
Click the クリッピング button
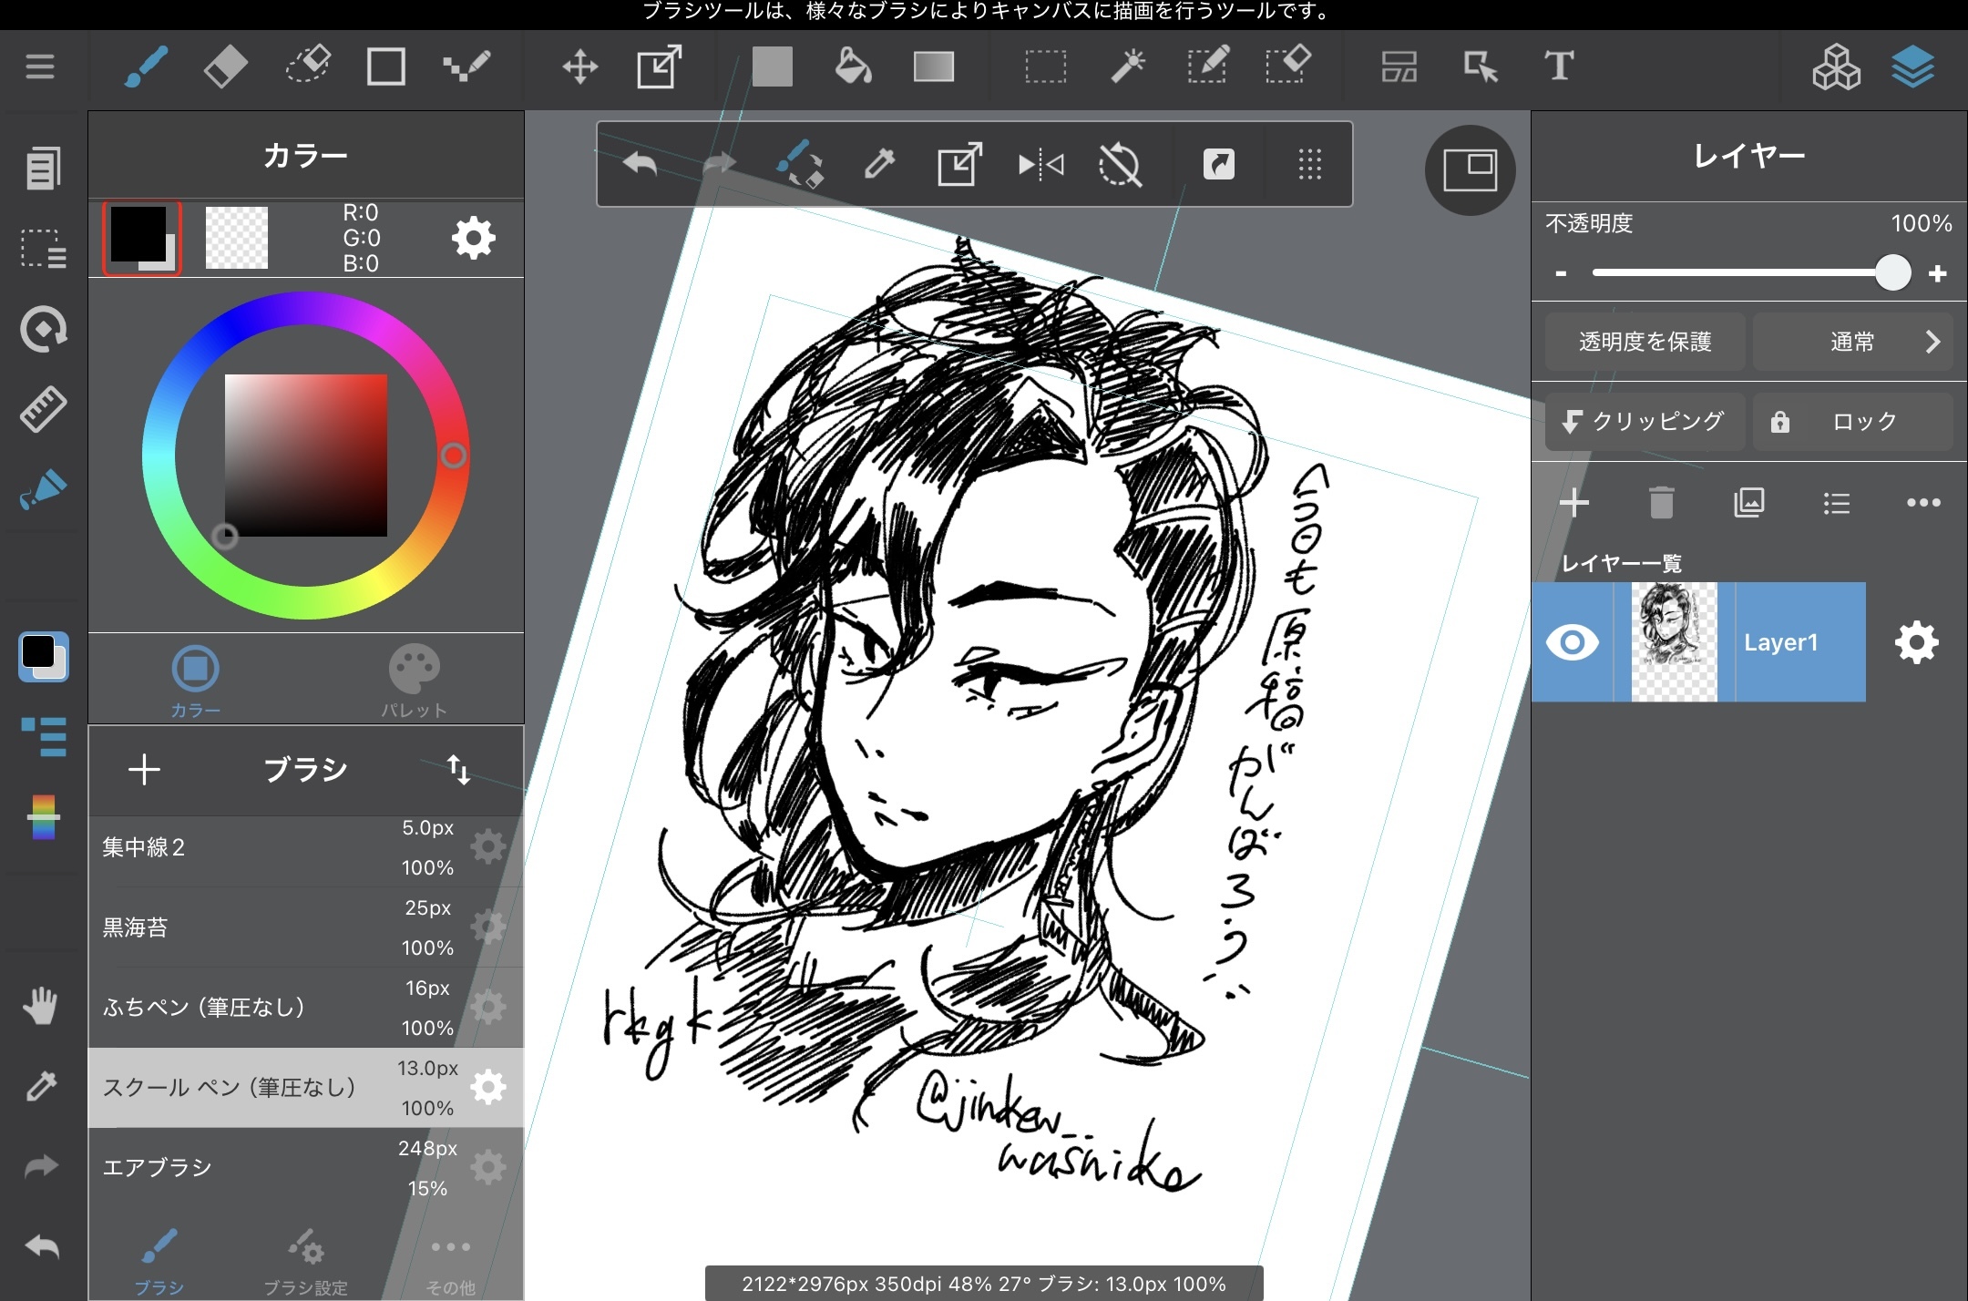[x=1645, y=422]
